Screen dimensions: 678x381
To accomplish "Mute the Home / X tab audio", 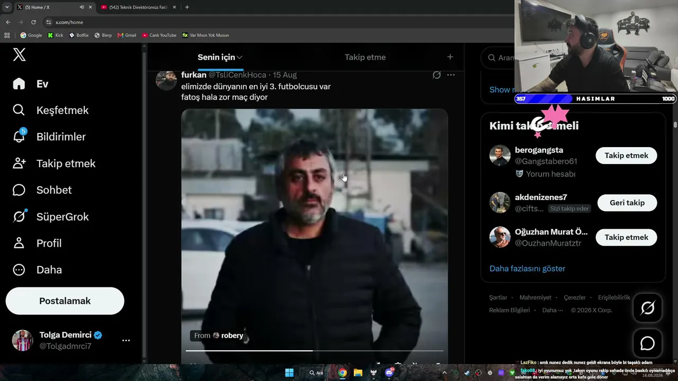I will point(82,7).
